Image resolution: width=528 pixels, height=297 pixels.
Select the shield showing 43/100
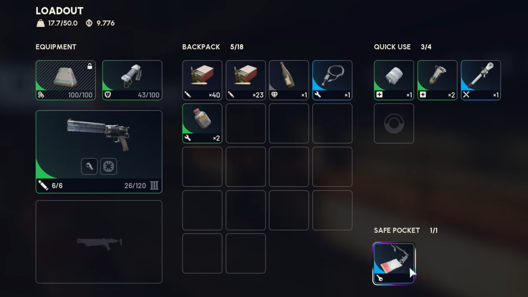[x=132, y=80]
